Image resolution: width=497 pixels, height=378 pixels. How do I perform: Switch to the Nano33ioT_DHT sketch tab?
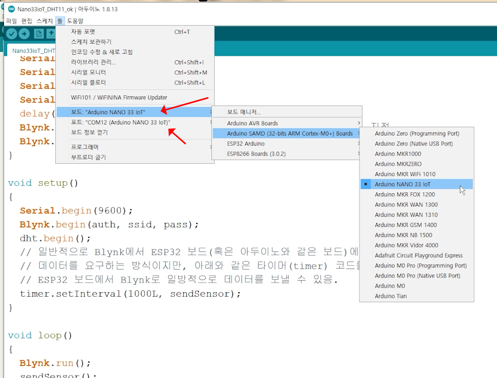pos(32,50)
